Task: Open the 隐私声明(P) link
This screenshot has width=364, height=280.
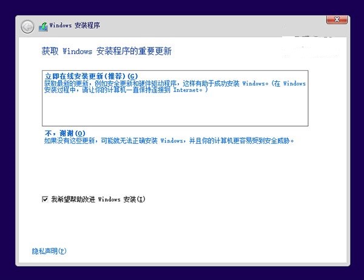Action: [49, 250]
